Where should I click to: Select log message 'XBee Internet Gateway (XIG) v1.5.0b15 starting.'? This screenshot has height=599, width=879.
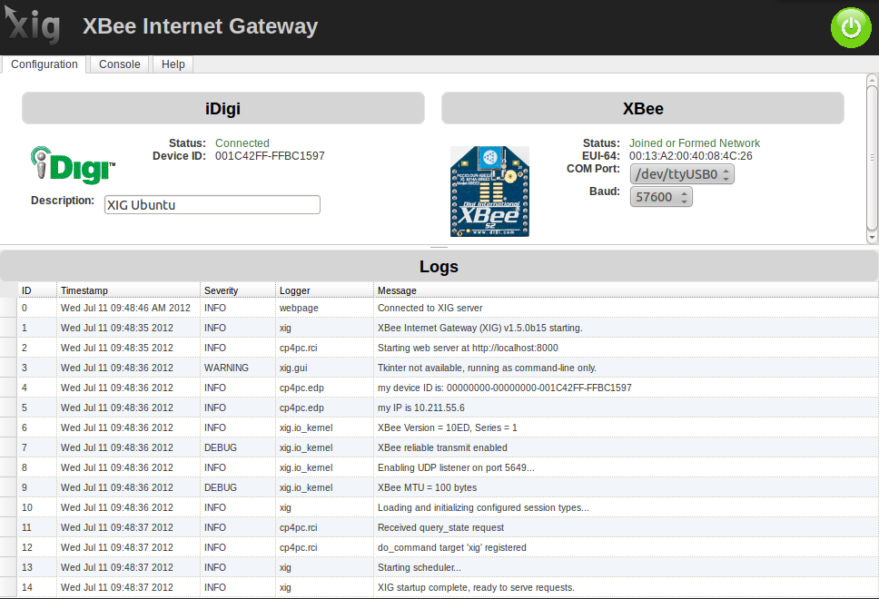coord(479,328)
